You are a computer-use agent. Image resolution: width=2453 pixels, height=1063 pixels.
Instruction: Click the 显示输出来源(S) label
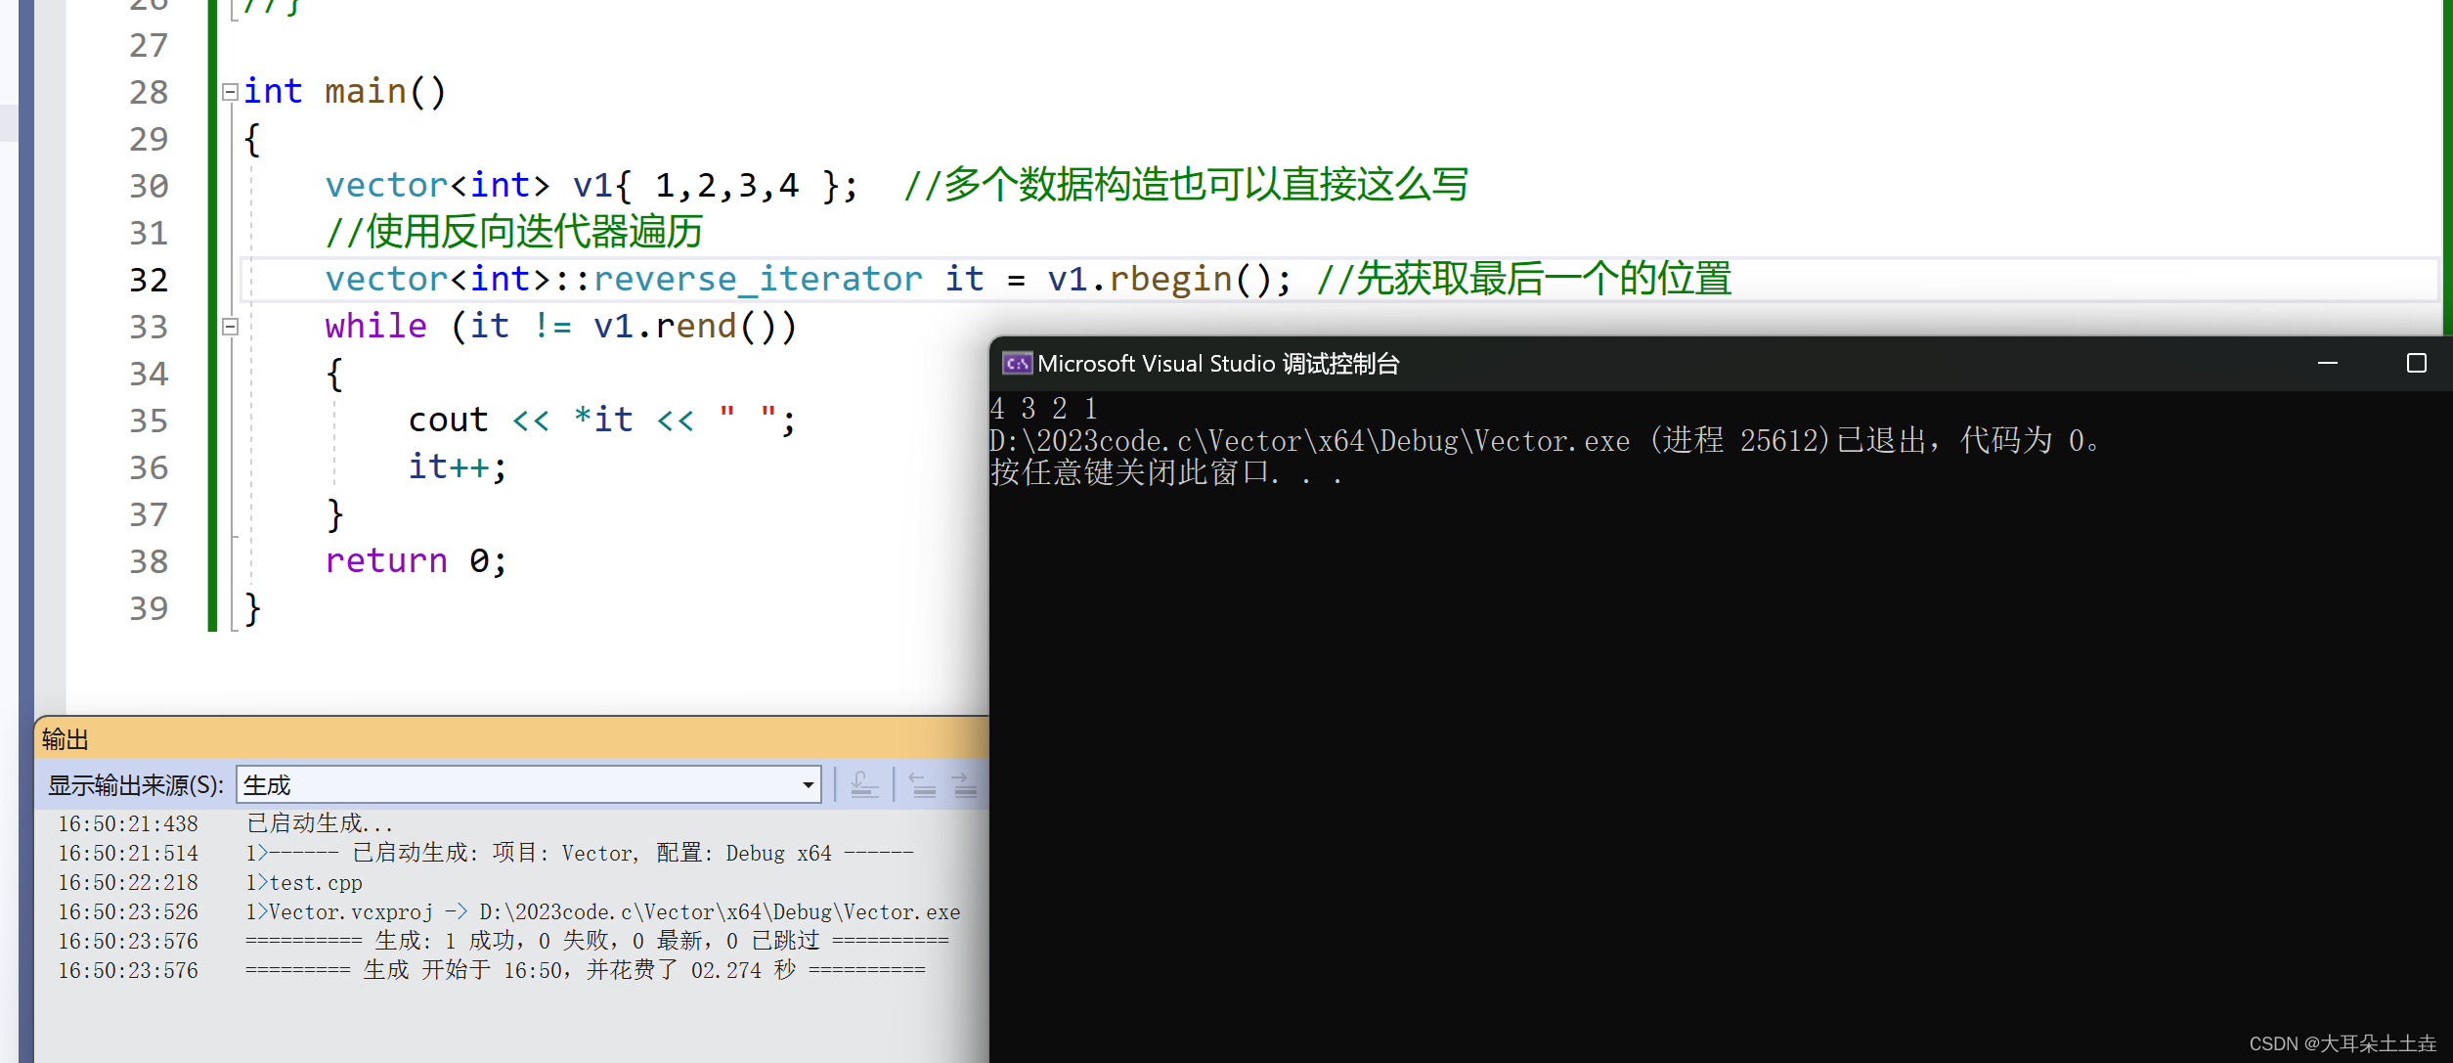[x=136, y=785]
